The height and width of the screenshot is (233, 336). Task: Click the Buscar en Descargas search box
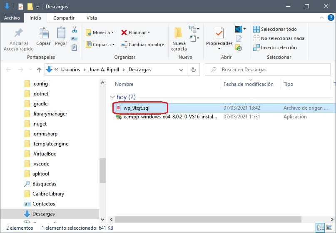pos(267,70)
